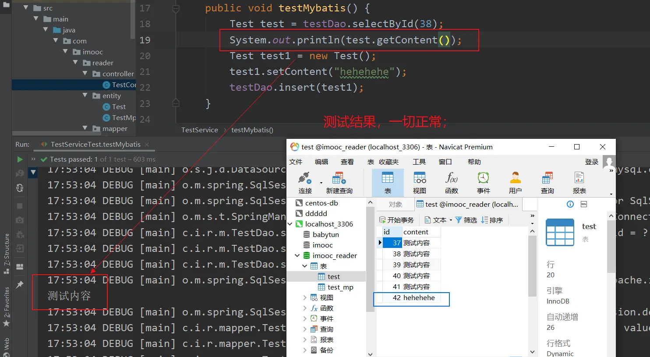
Task: Click 登录 login button in Navicat
Action: click(x=592, y=162)
